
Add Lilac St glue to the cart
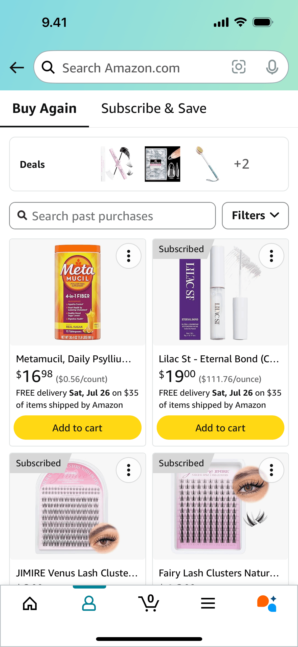click(220, 428)
